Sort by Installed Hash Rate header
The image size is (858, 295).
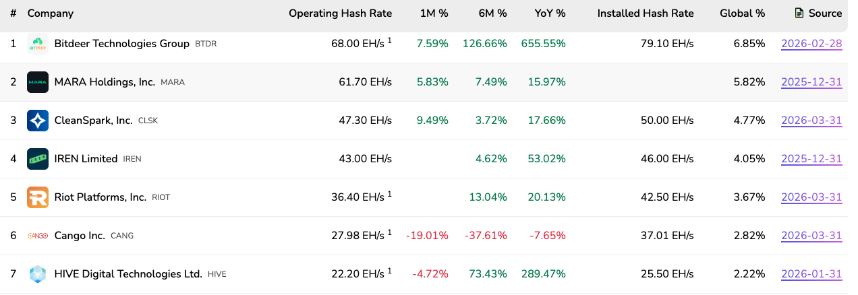(645, 13)
